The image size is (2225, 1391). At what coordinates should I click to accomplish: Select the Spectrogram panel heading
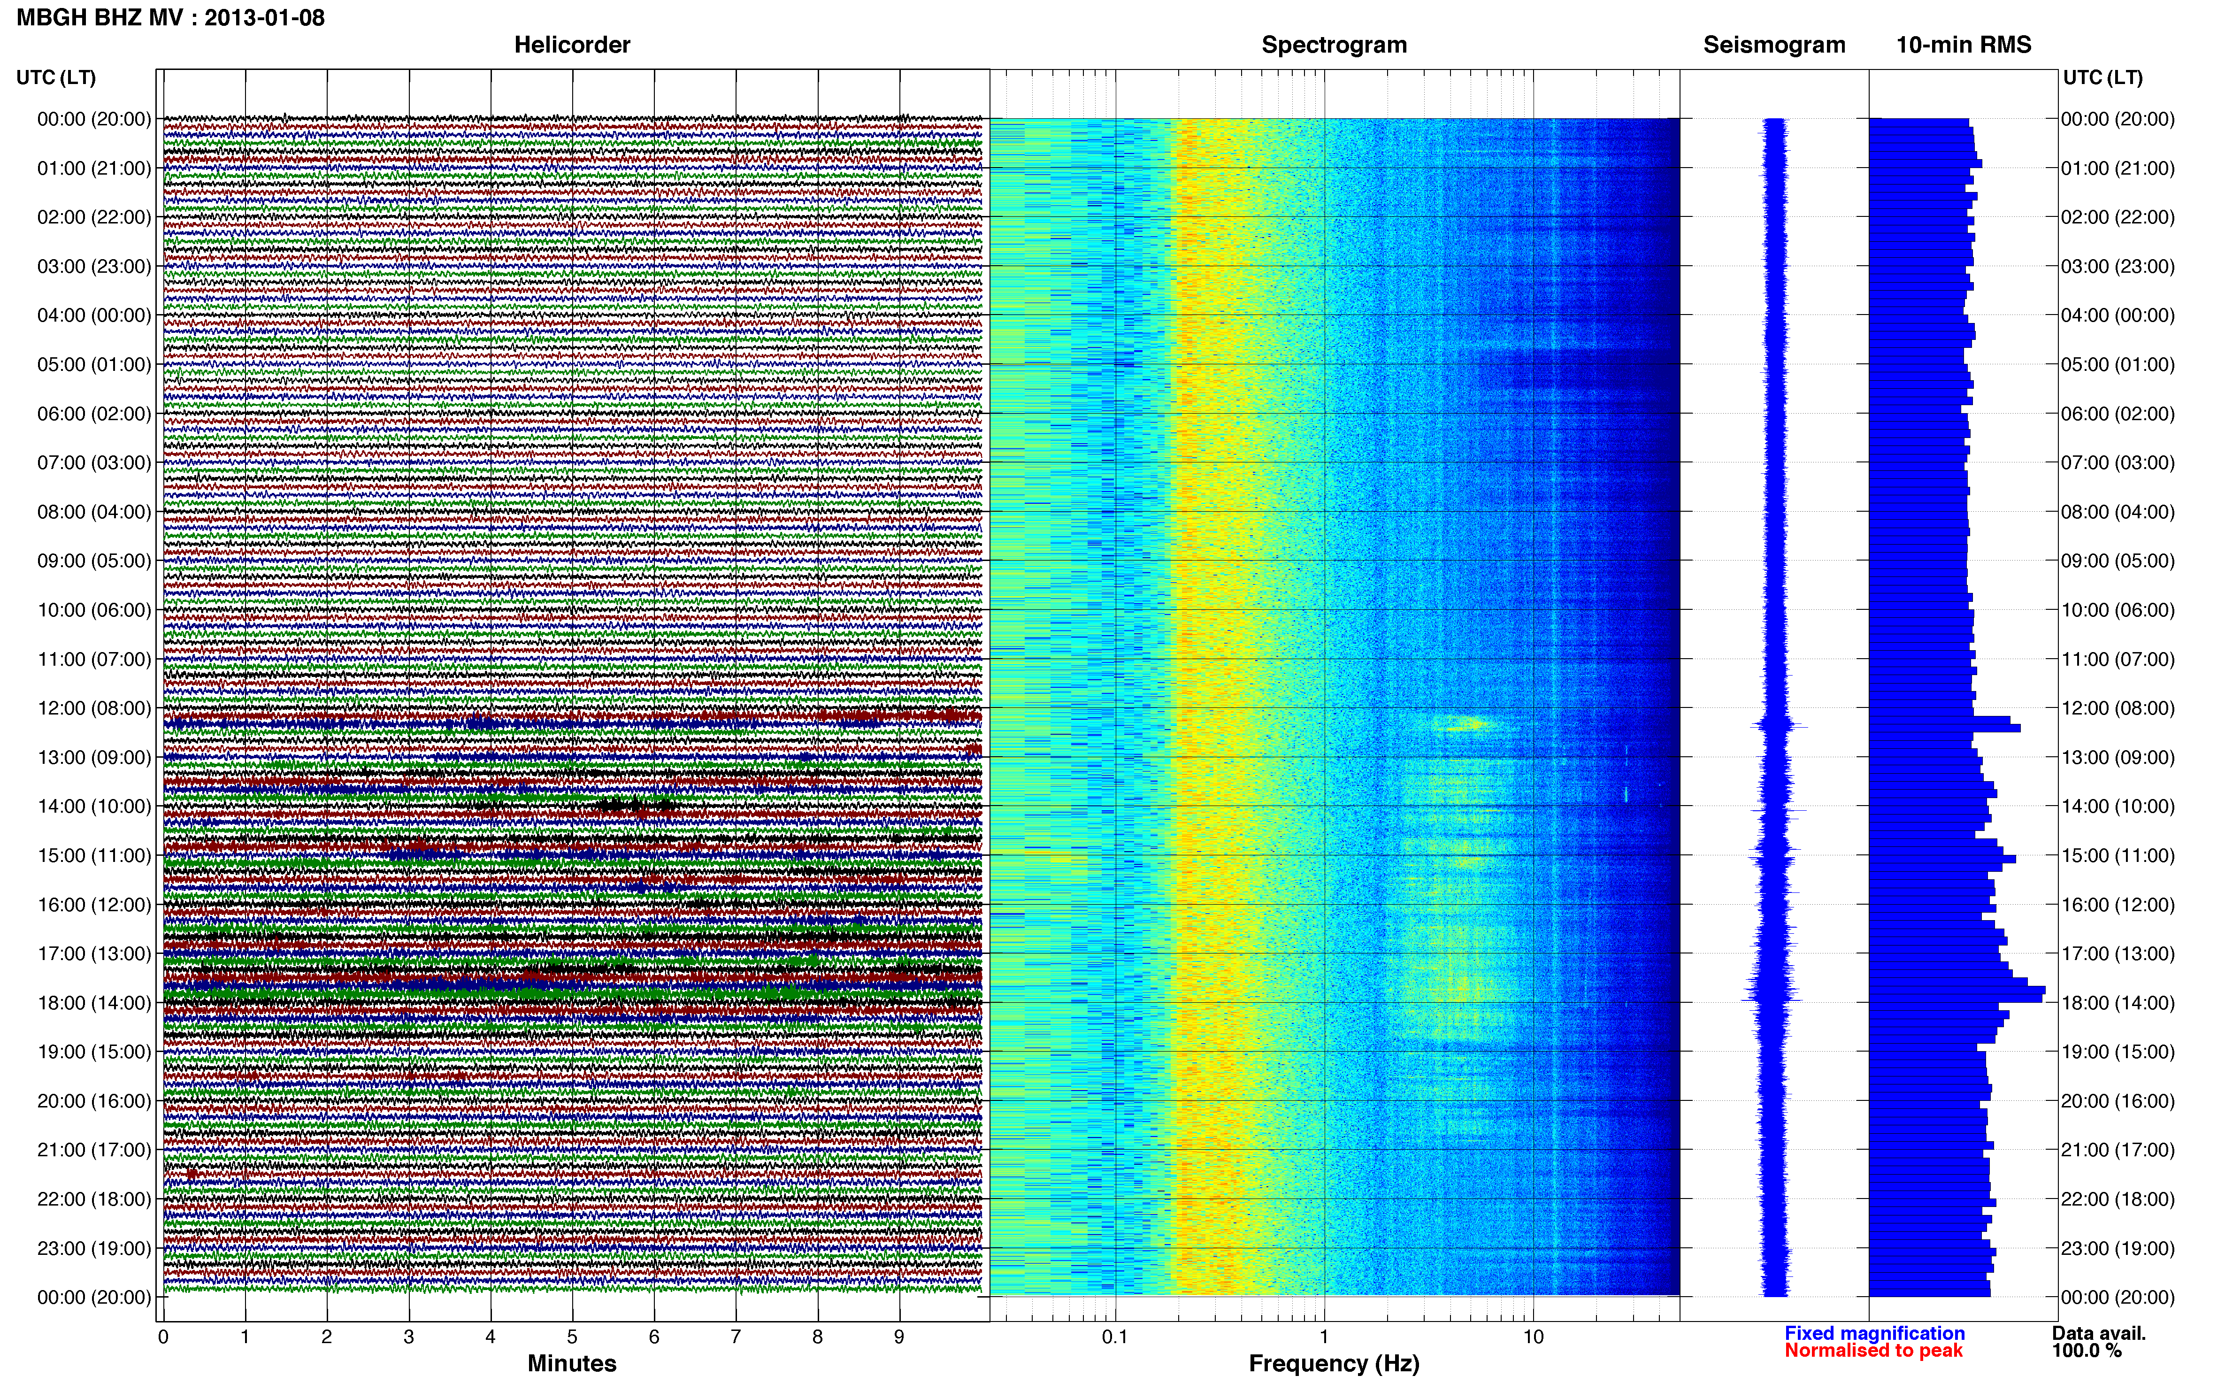coord(1334,45)
